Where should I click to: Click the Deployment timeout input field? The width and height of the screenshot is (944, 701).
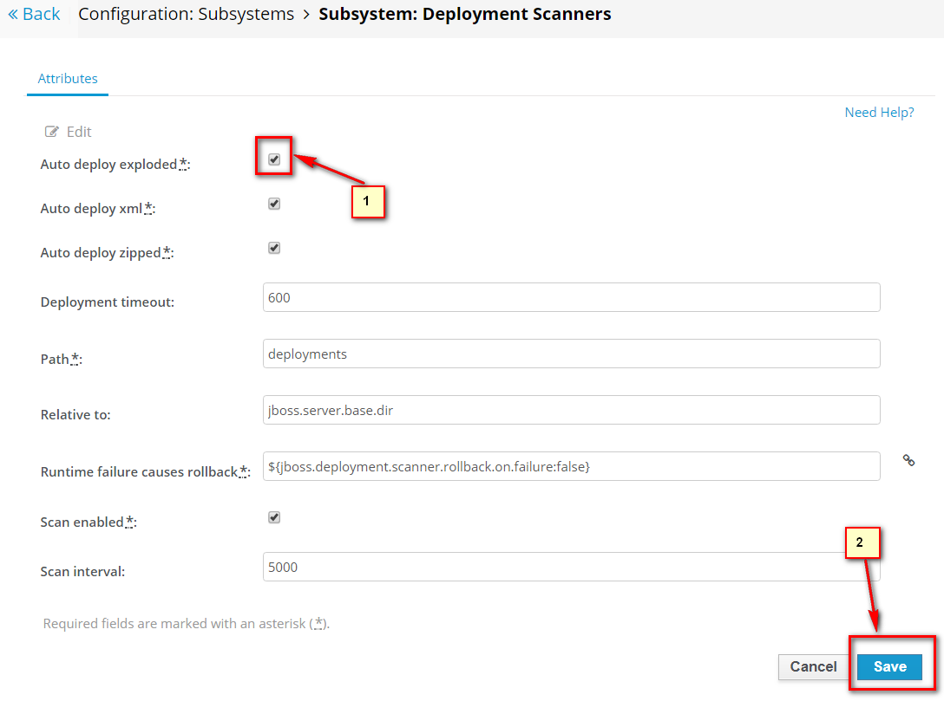(x=571, y=297)
